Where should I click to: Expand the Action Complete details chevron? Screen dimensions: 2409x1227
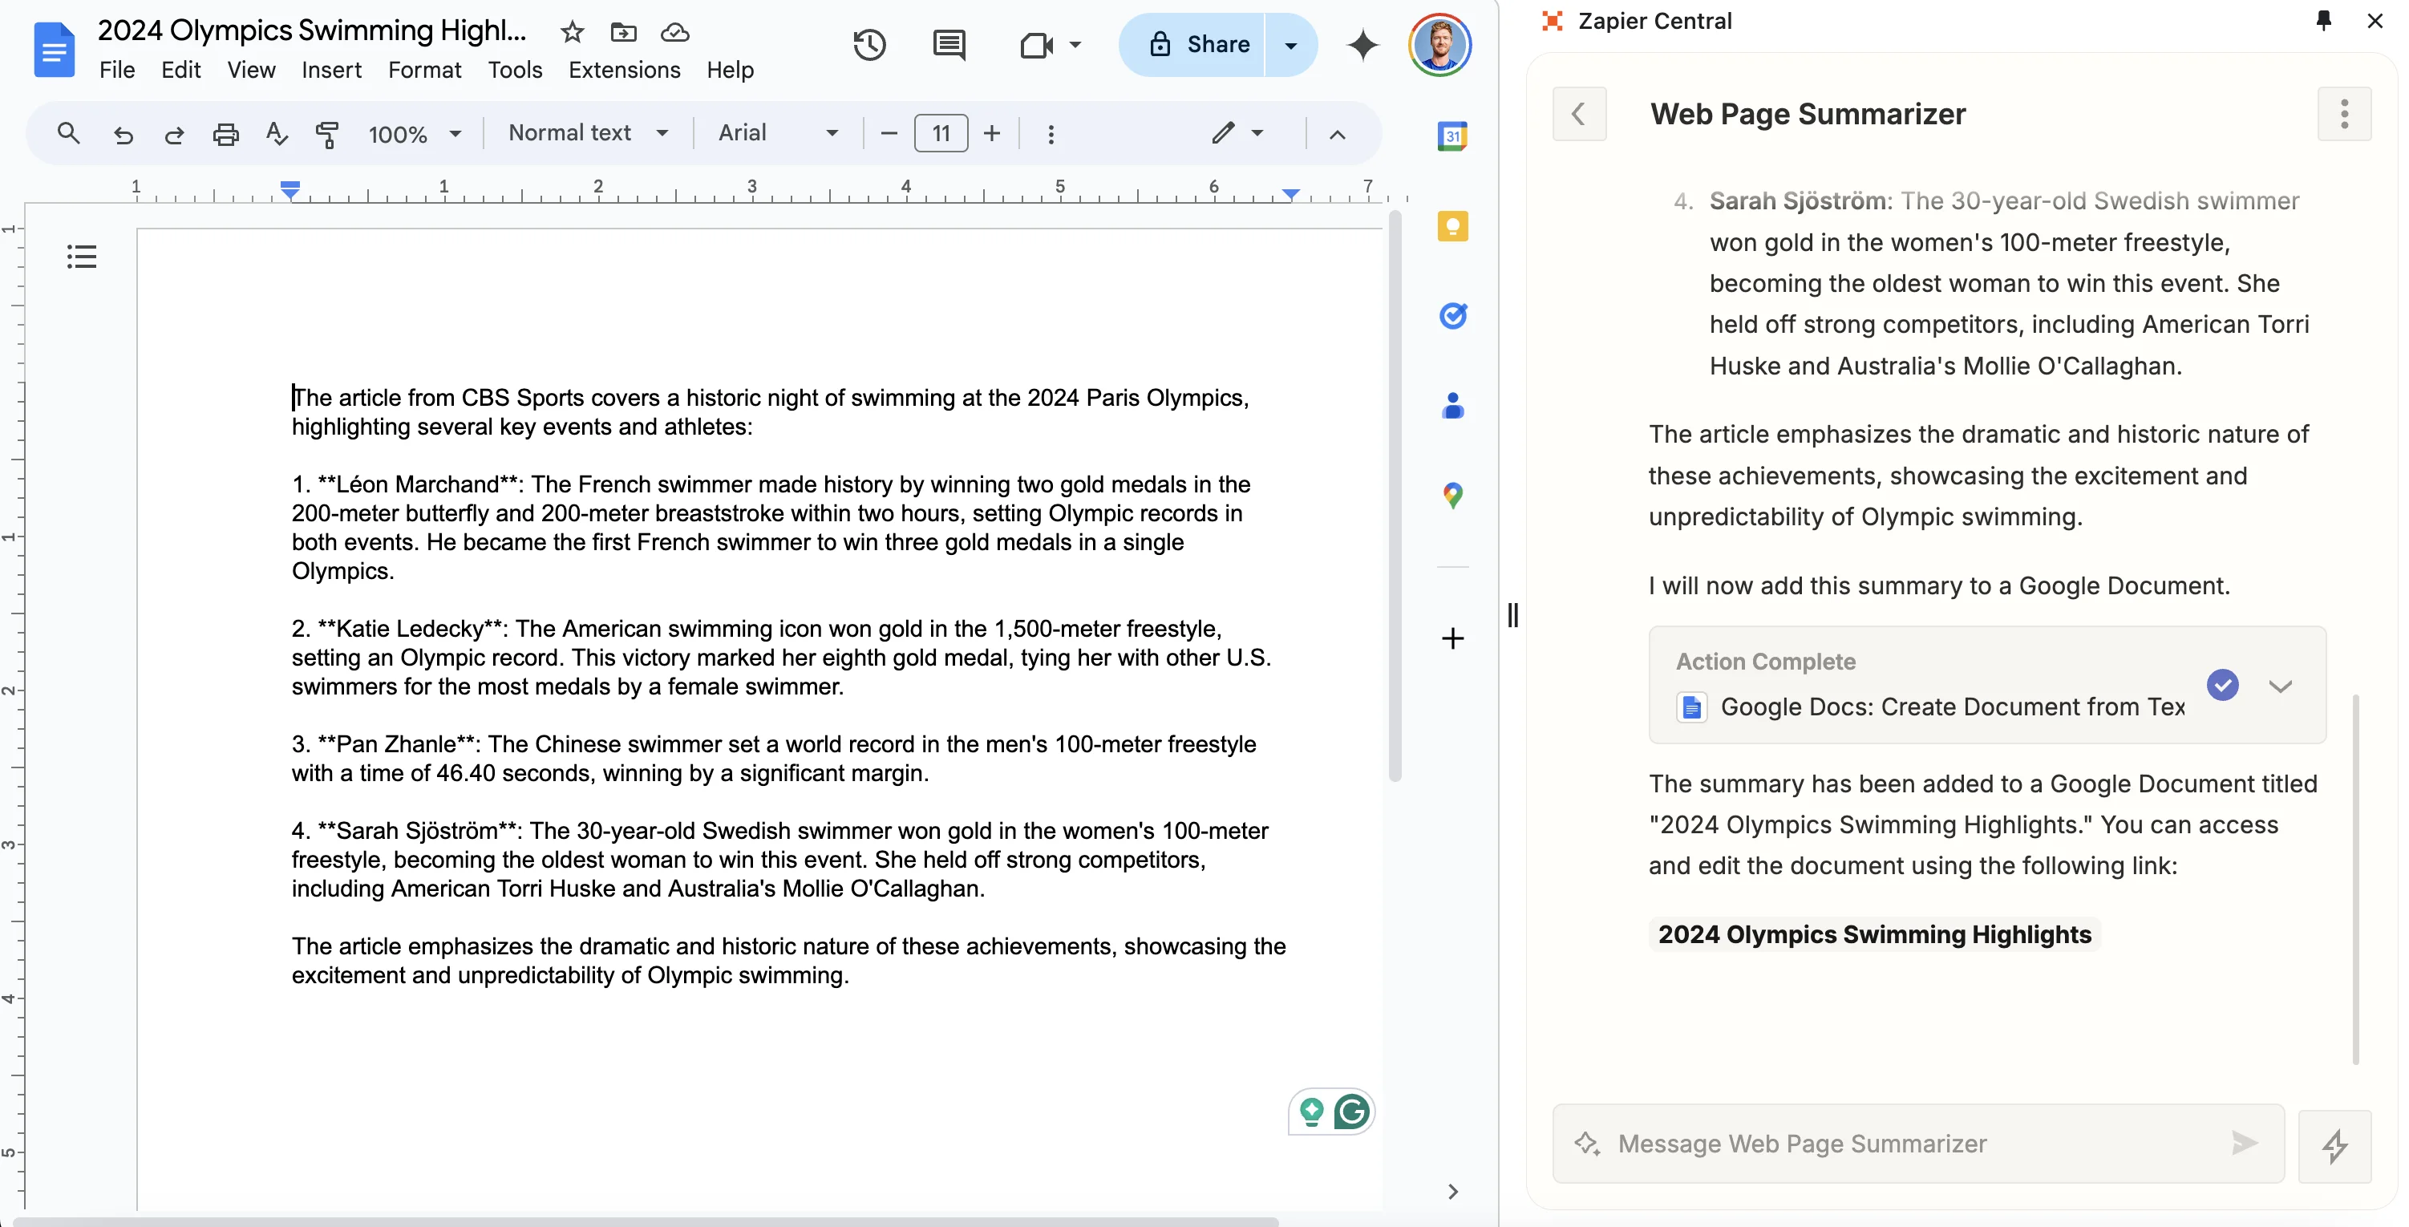pos(2280,686)
